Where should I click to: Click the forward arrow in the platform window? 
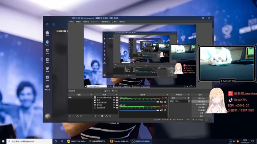click(x=54, y=24)
